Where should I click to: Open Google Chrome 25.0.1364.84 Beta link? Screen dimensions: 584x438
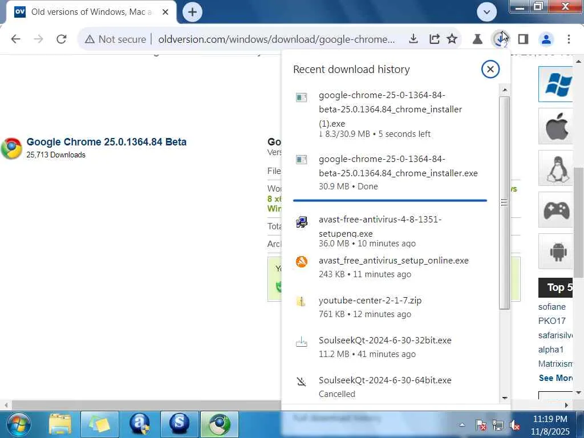pyautogui.click(x=107, y=142)
